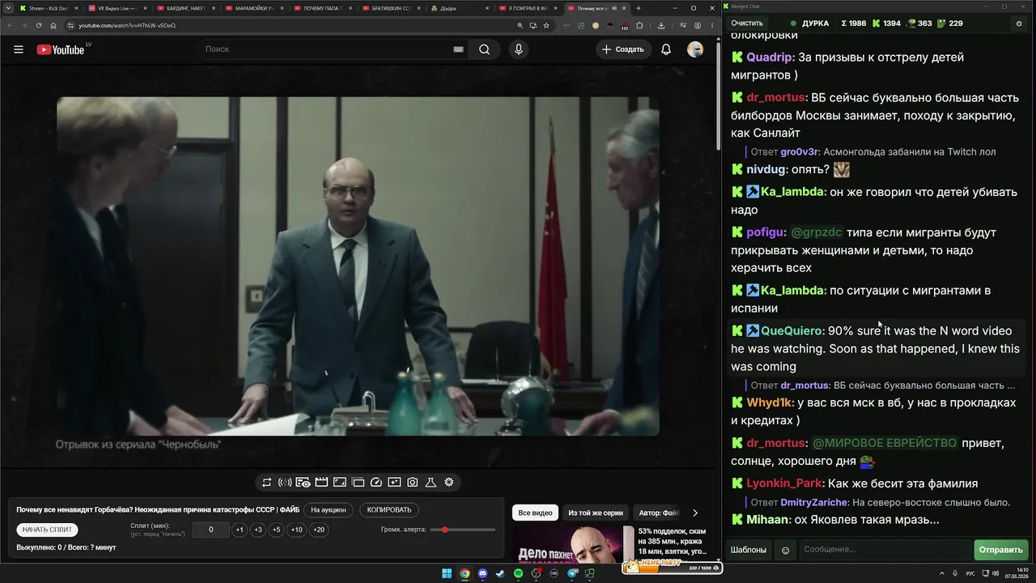Switch to the VK Видео Live tab
This screenshot has height=583, width=1036.
point(116,8)
